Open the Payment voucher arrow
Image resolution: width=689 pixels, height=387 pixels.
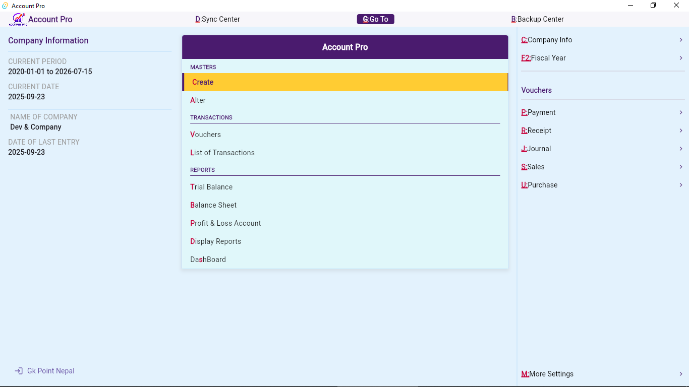(681, 112)
